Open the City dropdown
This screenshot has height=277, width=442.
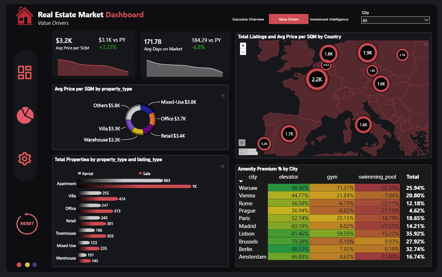tap(395, 20)
